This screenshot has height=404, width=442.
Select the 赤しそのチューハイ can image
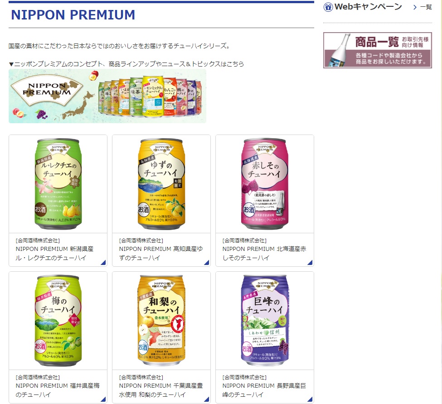(x=265, y=184)
